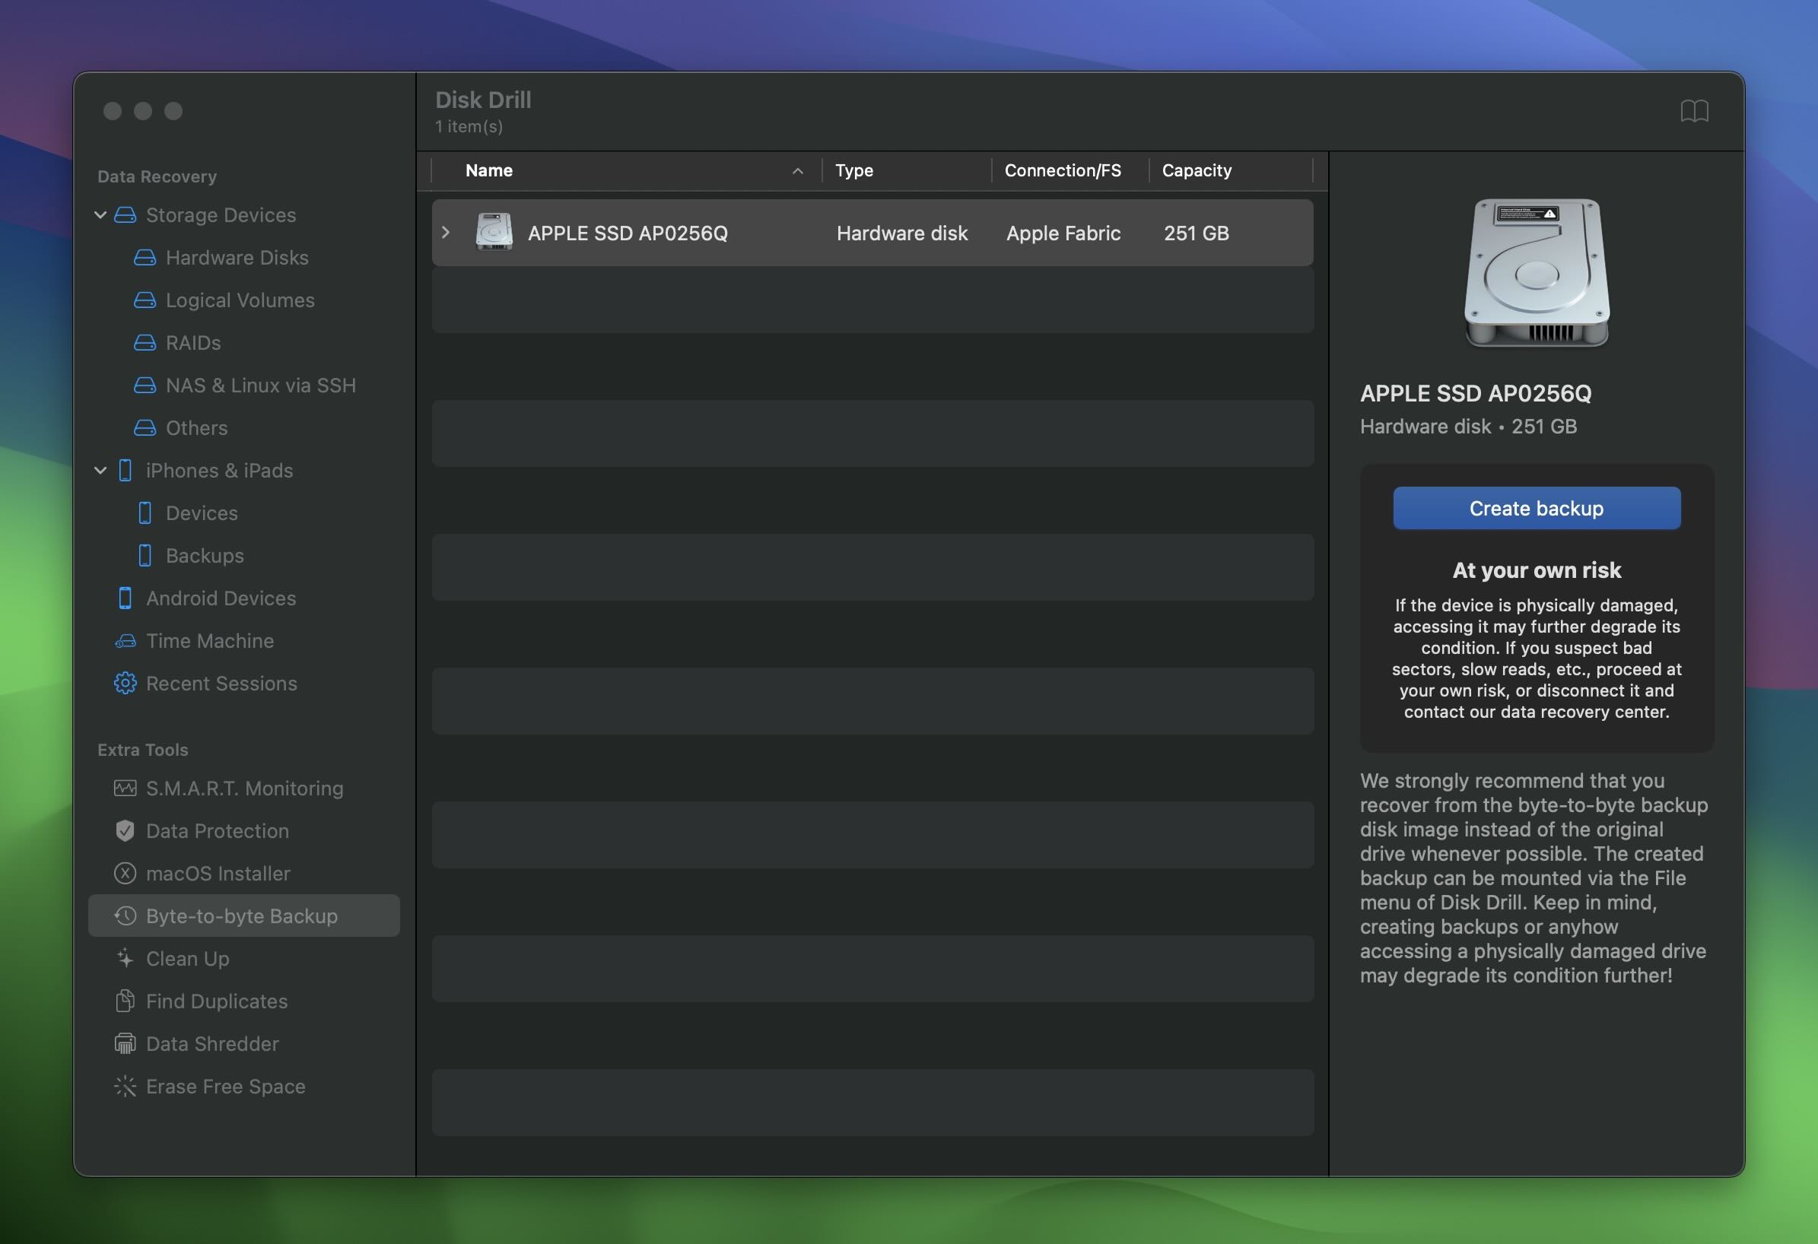
Task: Collapse the Storage Devices section
Action: click(x=100, y=214)
